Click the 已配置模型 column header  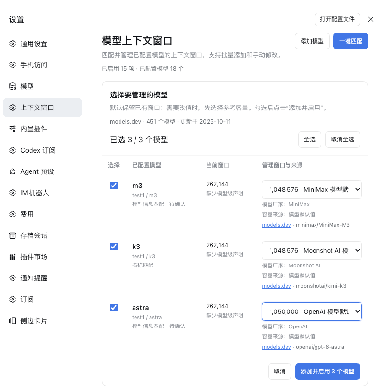(x=147, y=165)
